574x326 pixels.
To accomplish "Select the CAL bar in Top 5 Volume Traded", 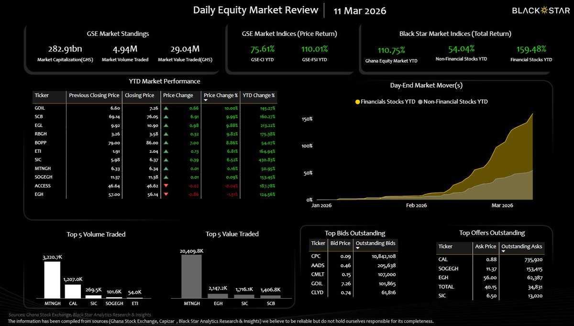I will pyautogui.click(x=73, y=292).
